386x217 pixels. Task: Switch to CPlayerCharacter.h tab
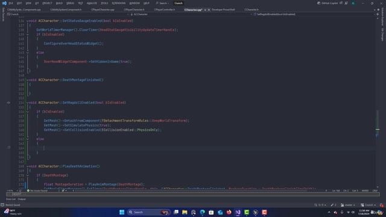[134, 10]
